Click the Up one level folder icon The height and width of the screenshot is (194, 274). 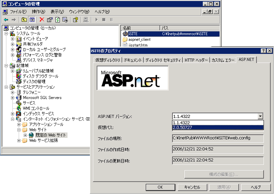[x=24, y=20]
